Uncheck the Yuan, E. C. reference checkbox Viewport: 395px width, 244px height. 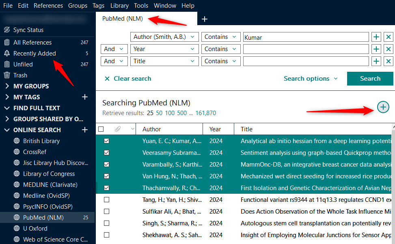pyautogui.click(x=106, y=141)
